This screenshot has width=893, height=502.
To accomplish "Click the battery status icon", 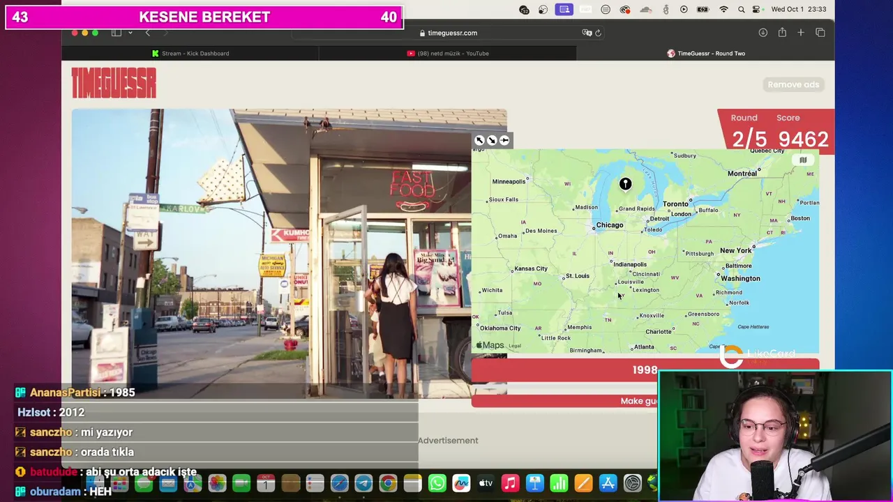I will pyautogui.click(x=703, y=9).
